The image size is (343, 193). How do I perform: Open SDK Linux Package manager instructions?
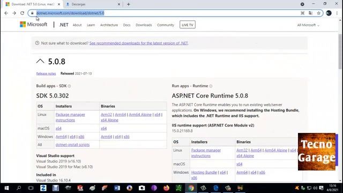(x=70, y=117)
